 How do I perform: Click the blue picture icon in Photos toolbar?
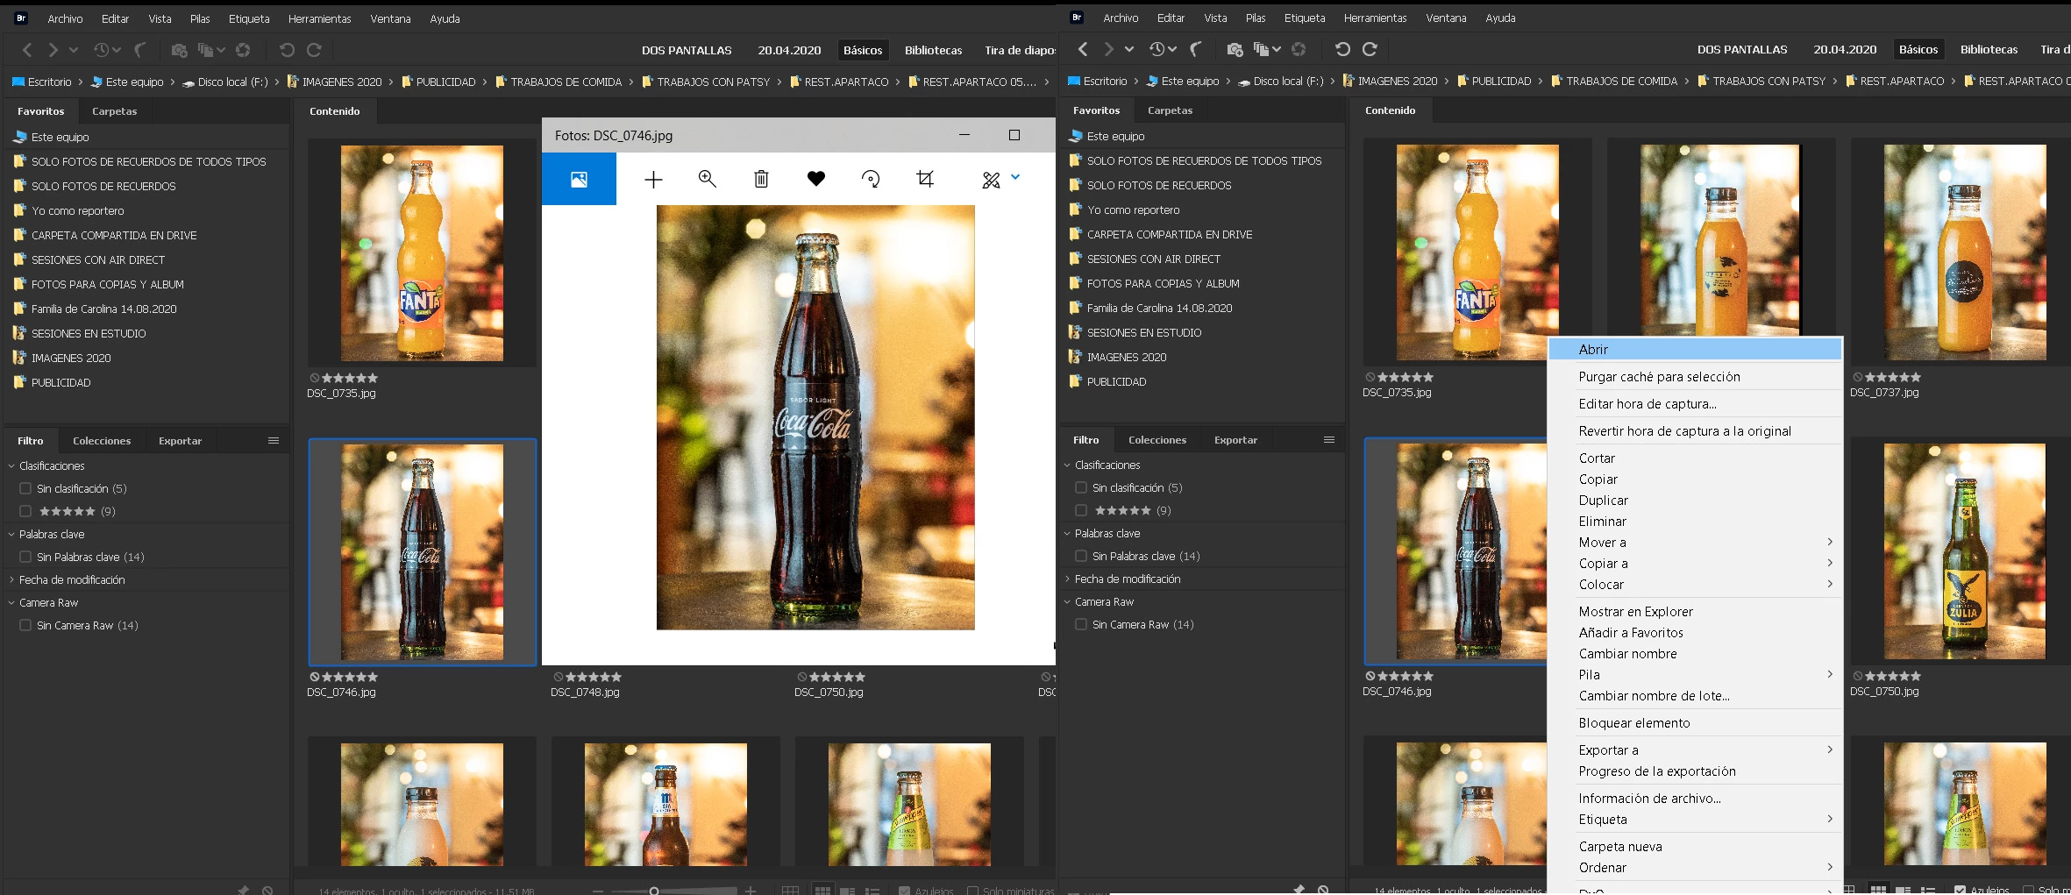(579, 179)
